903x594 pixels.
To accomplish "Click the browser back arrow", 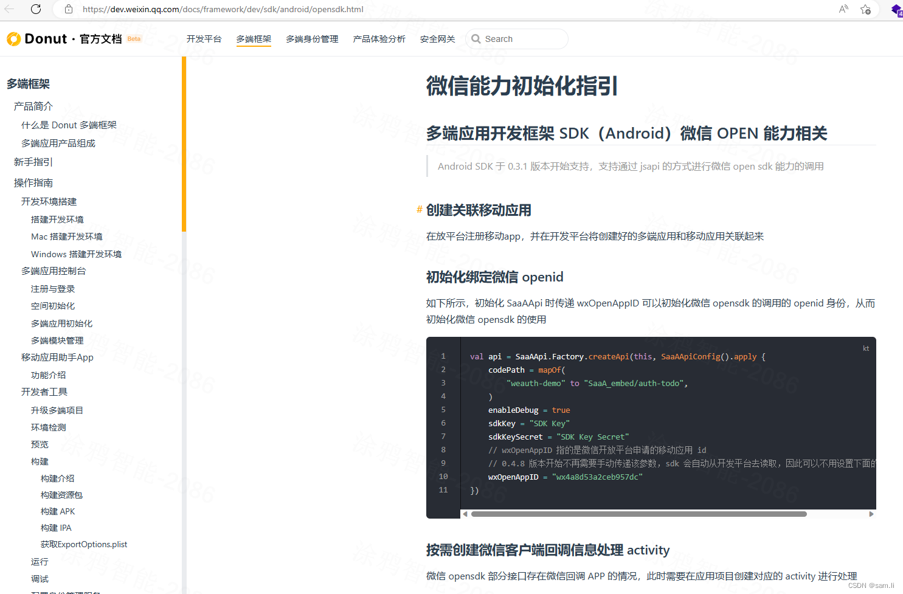I will point(9,9).
